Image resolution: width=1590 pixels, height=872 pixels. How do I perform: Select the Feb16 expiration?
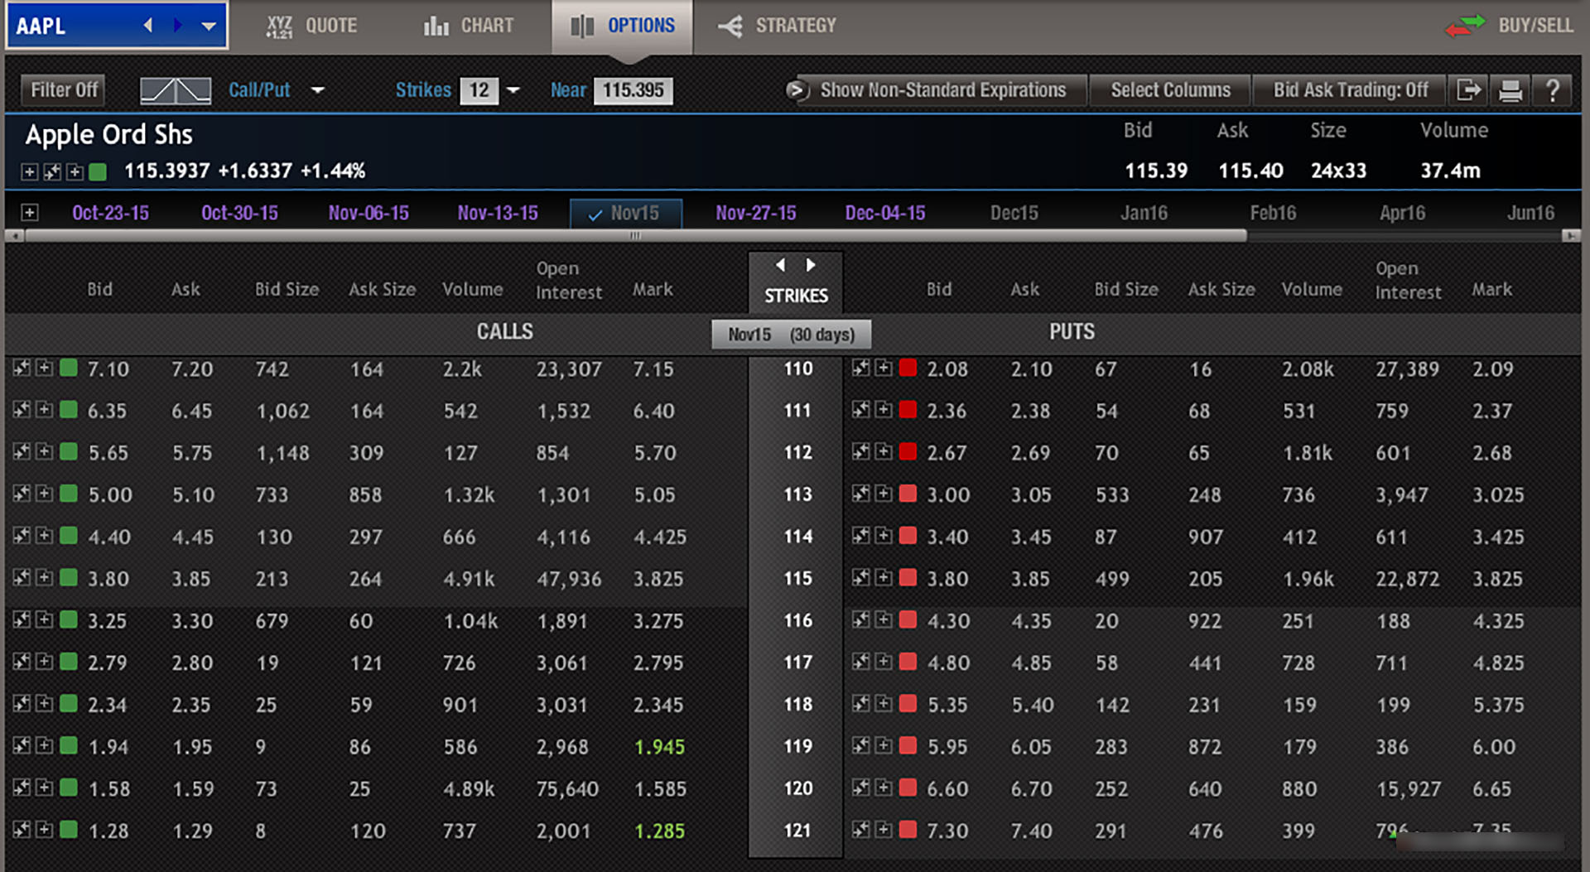pyautogui.click(x=1273, y=213)
